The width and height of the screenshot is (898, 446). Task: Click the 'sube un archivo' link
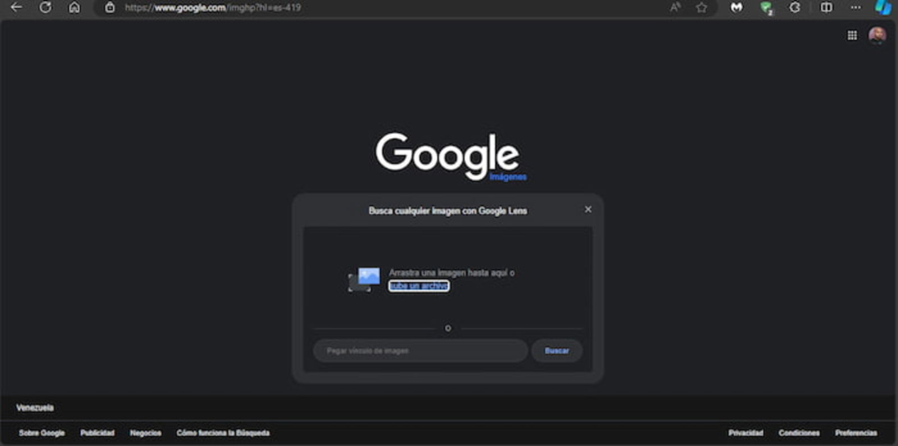419,286
